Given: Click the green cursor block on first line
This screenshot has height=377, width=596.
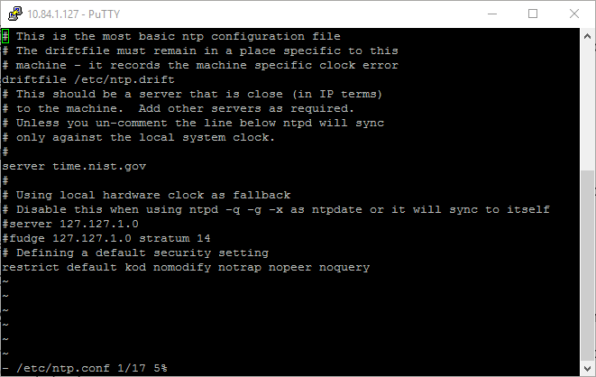Looking at the screenshot, I should coord(5,36).
